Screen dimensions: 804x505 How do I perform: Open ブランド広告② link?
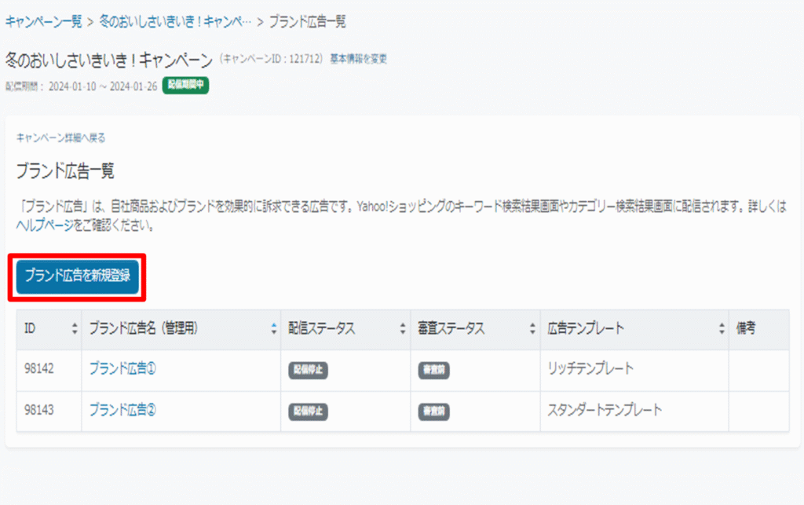[x=123, y=410]
